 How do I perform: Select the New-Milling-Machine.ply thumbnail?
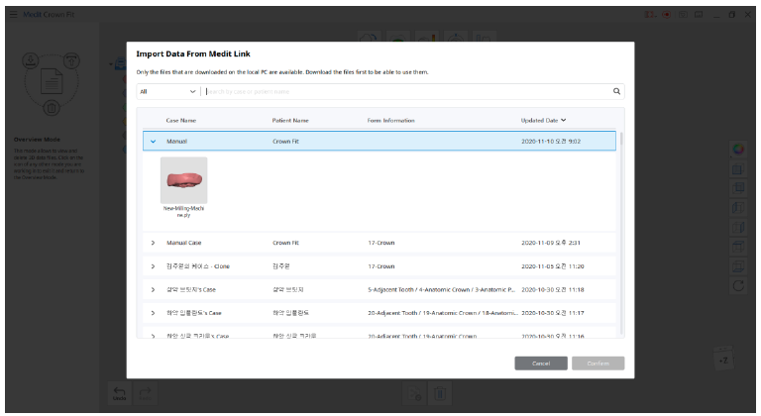184,180
